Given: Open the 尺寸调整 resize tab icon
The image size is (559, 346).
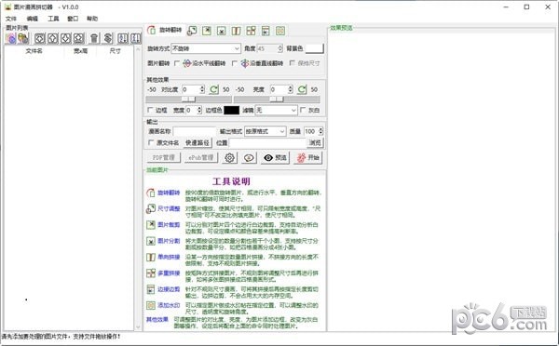Looking at the screenshot, I should tap(192, 31).
